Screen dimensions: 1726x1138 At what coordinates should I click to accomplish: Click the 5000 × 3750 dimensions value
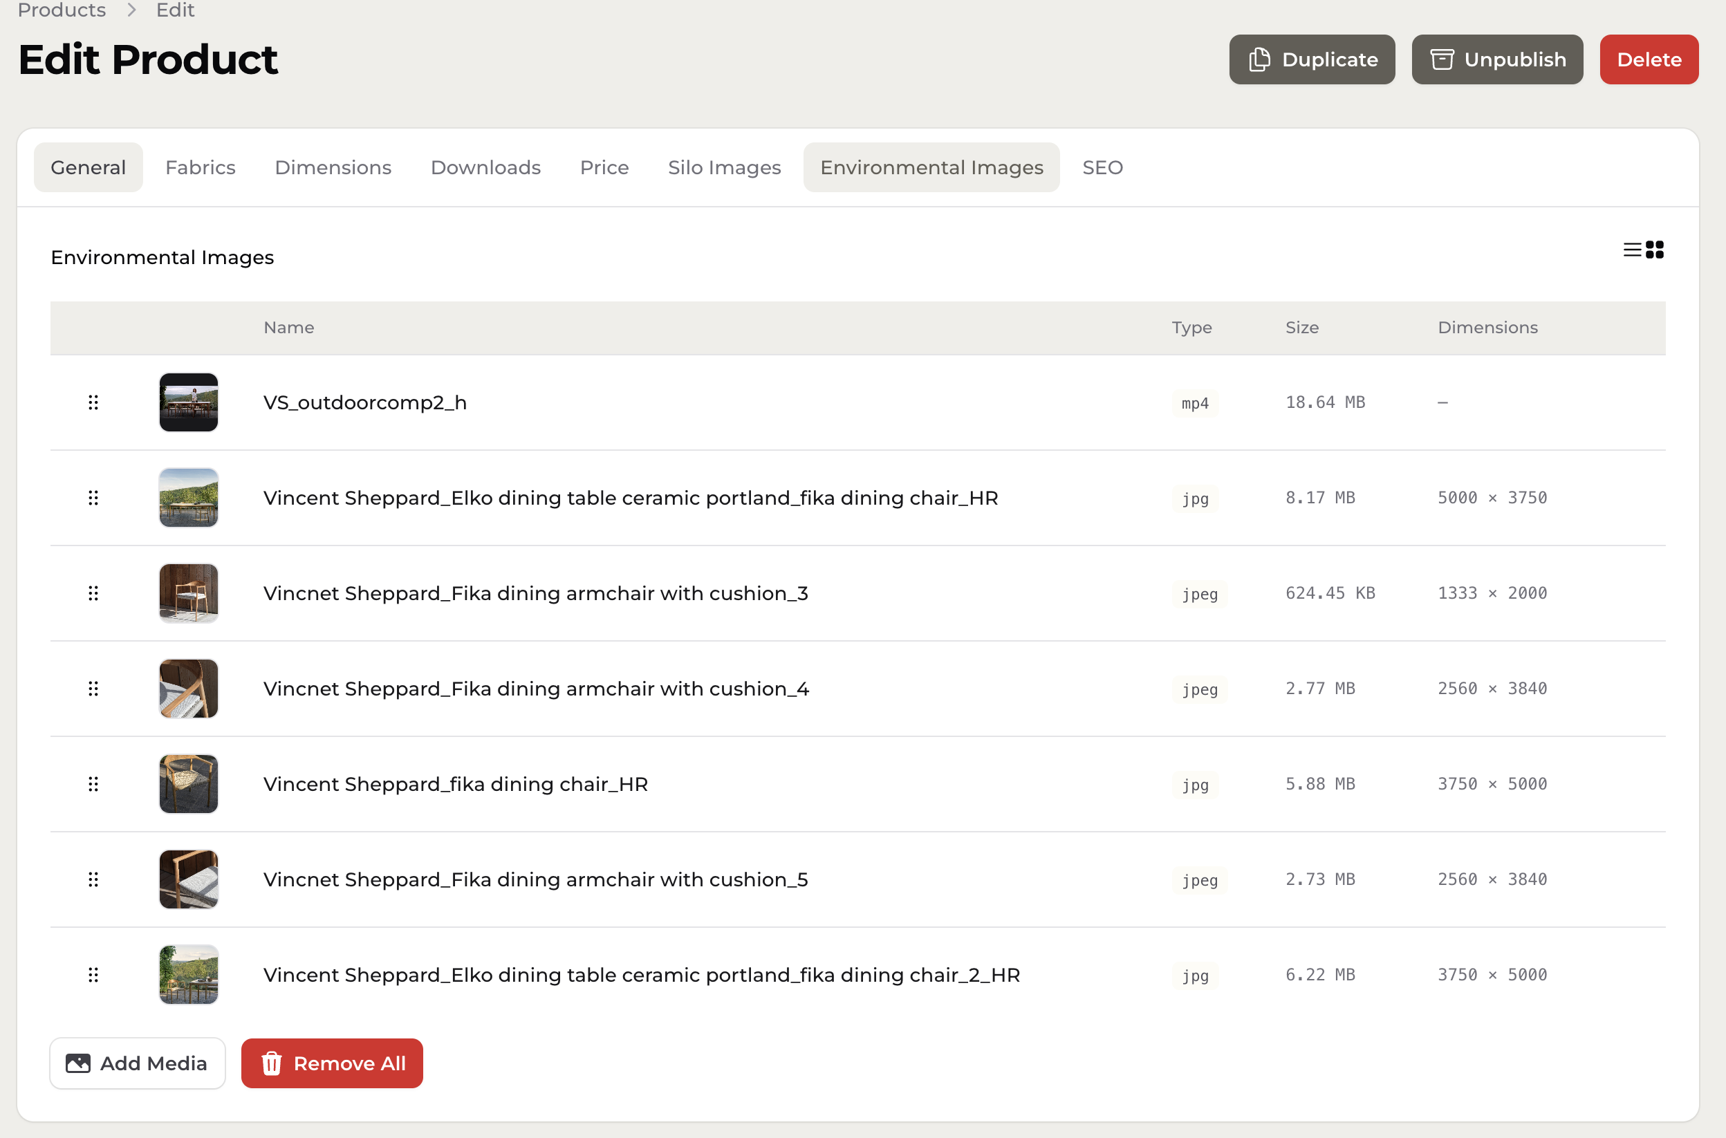click(x=1492, y=498)
